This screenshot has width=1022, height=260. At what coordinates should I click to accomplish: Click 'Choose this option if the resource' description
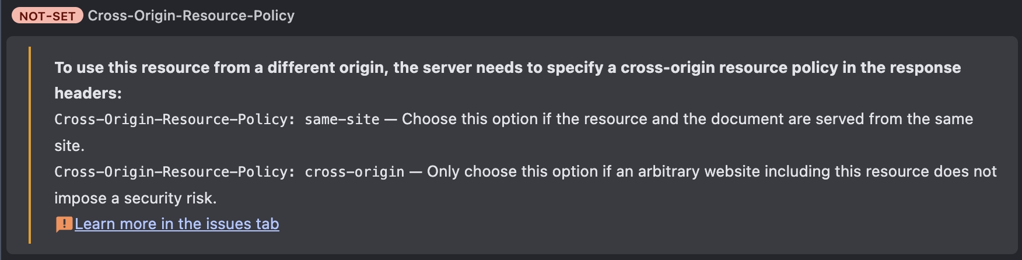click(x=524, y=119)
